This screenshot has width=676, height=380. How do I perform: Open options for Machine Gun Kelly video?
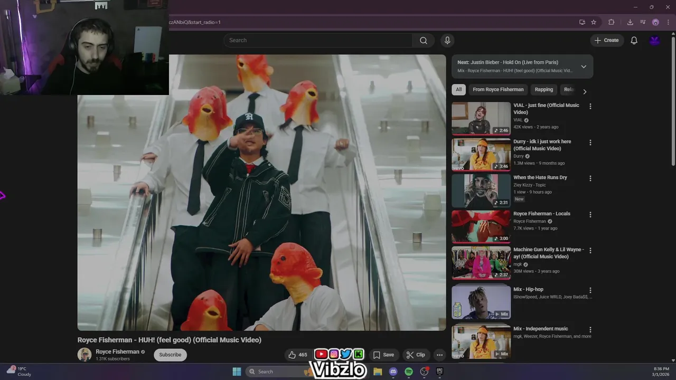pyautogui.click(x=590, y=251)
